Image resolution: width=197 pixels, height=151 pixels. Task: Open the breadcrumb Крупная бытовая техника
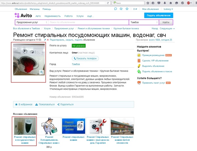coord(126,29)
